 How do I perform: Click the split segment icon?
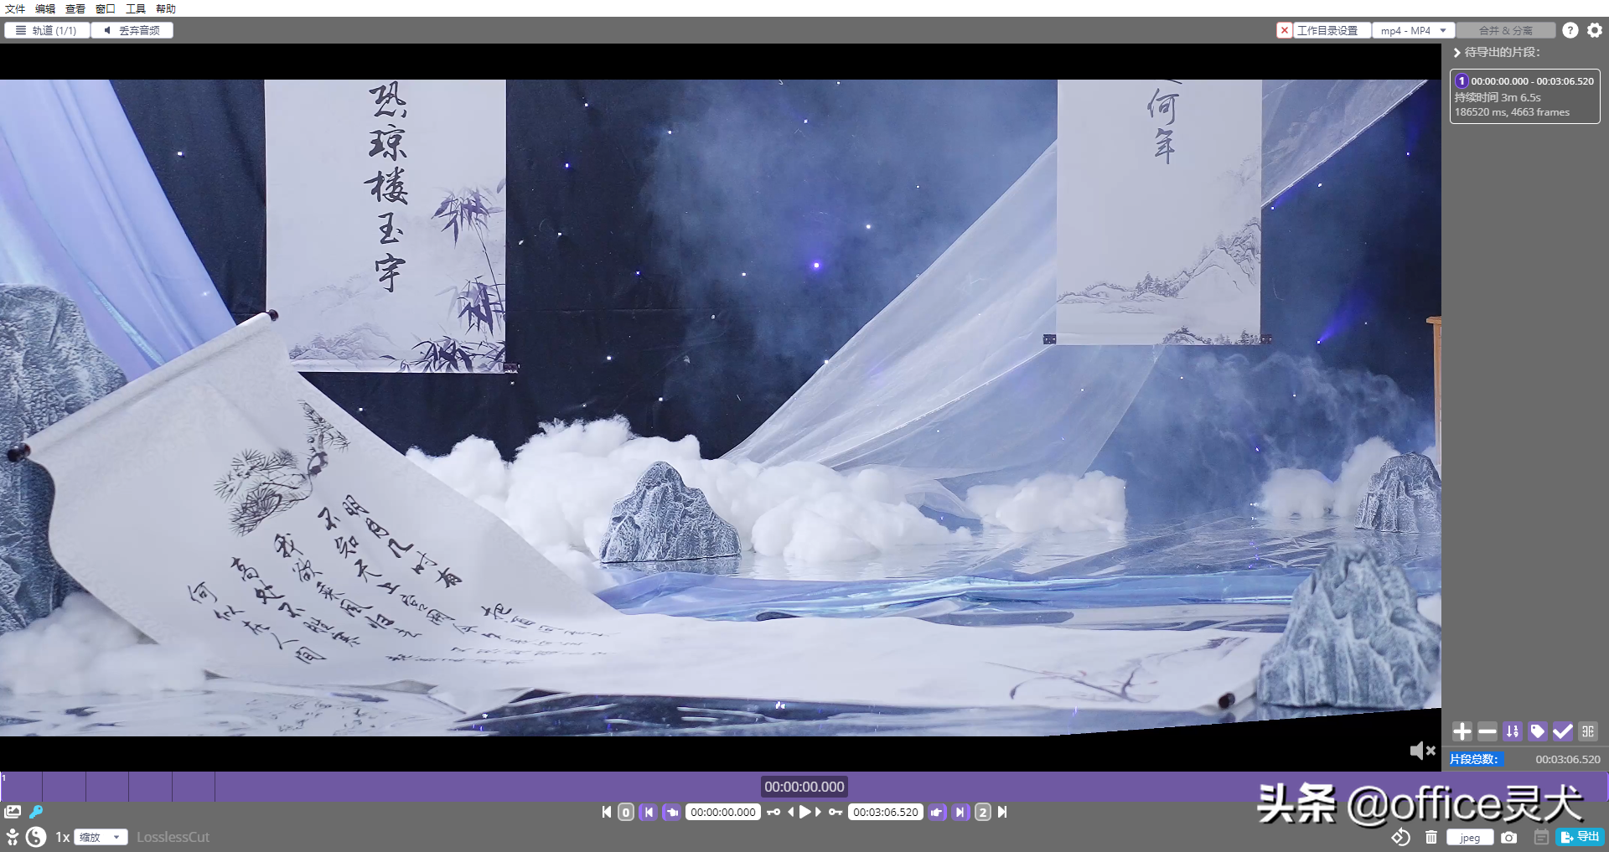coord(1588,731)
